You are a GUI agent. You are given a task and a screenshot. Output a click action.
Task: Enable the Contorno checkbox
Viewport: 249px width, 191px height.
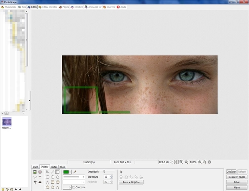pos(74,187)
